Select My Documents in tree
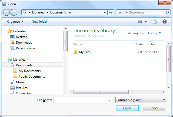 (29, 71)
